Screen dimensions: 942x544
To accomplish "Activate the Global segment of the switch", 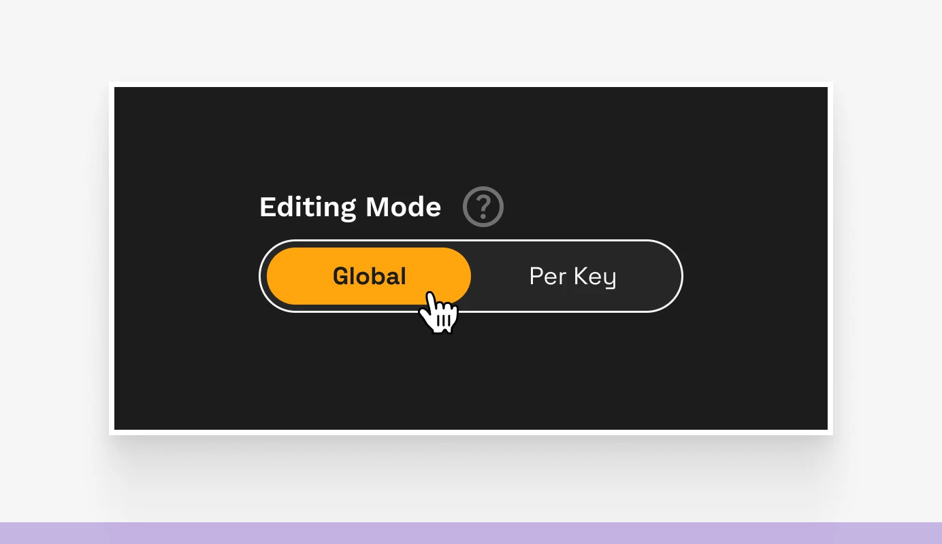I will (x=369, y=276).
